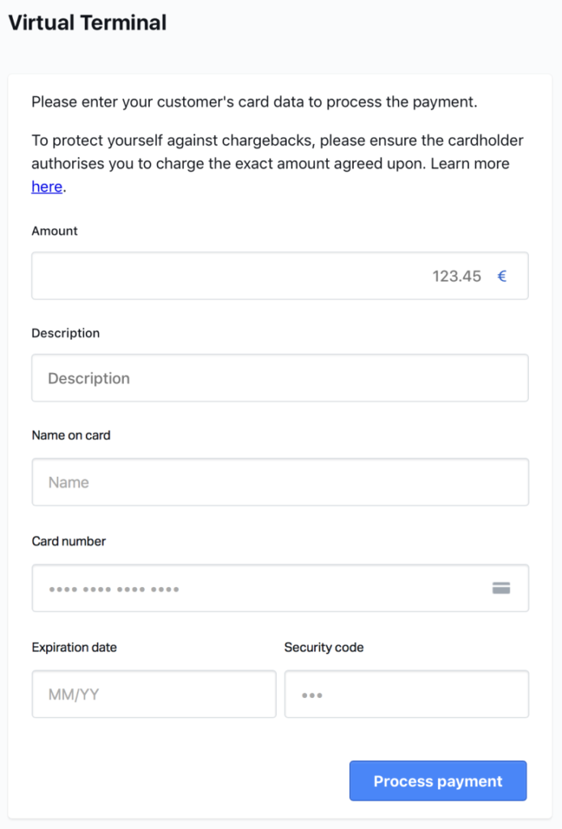Screen dimensions: 562x829
Task: Click into the Name input box
Action: (x=280, y=482)
